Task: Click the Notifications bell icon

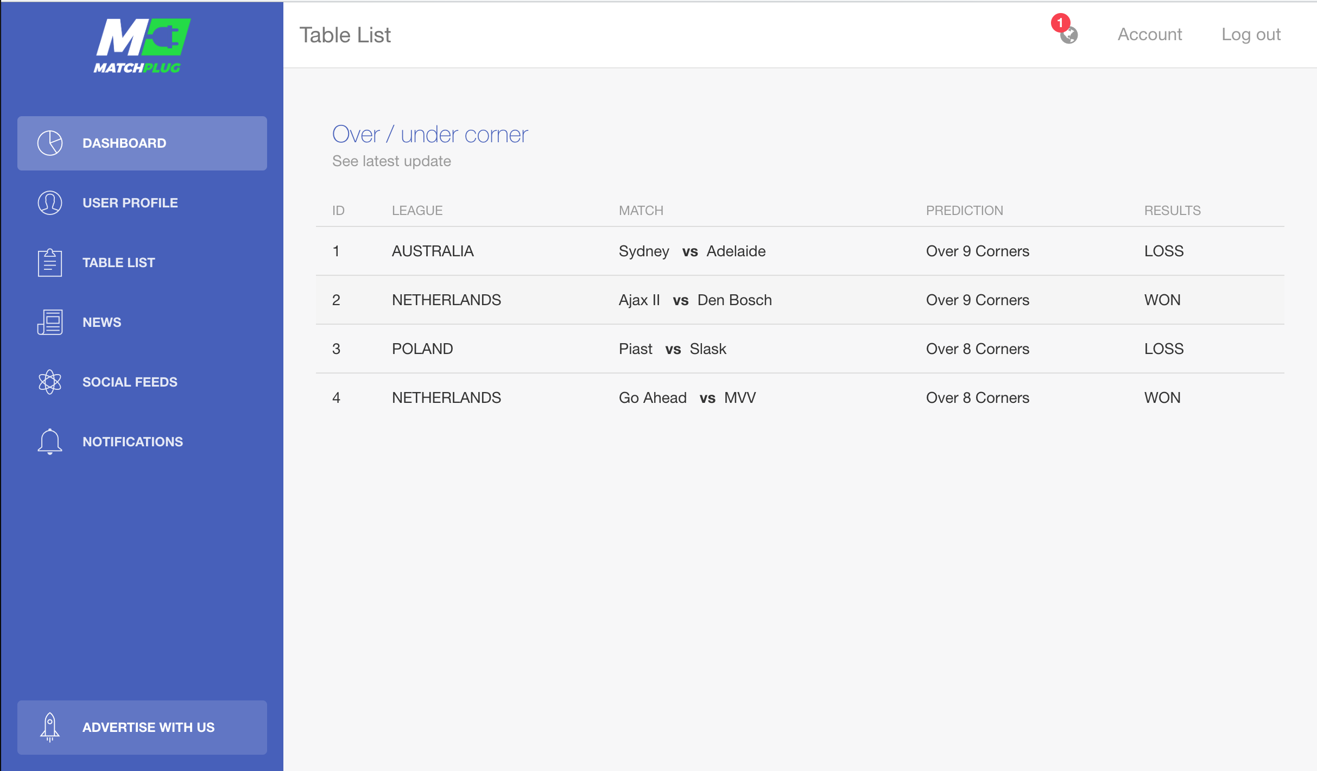Action: click(x=50, y=441)
